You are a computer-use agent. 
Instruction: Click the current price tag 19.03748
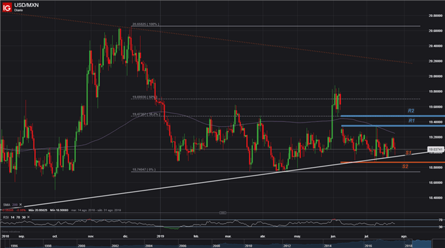(435, 149)
